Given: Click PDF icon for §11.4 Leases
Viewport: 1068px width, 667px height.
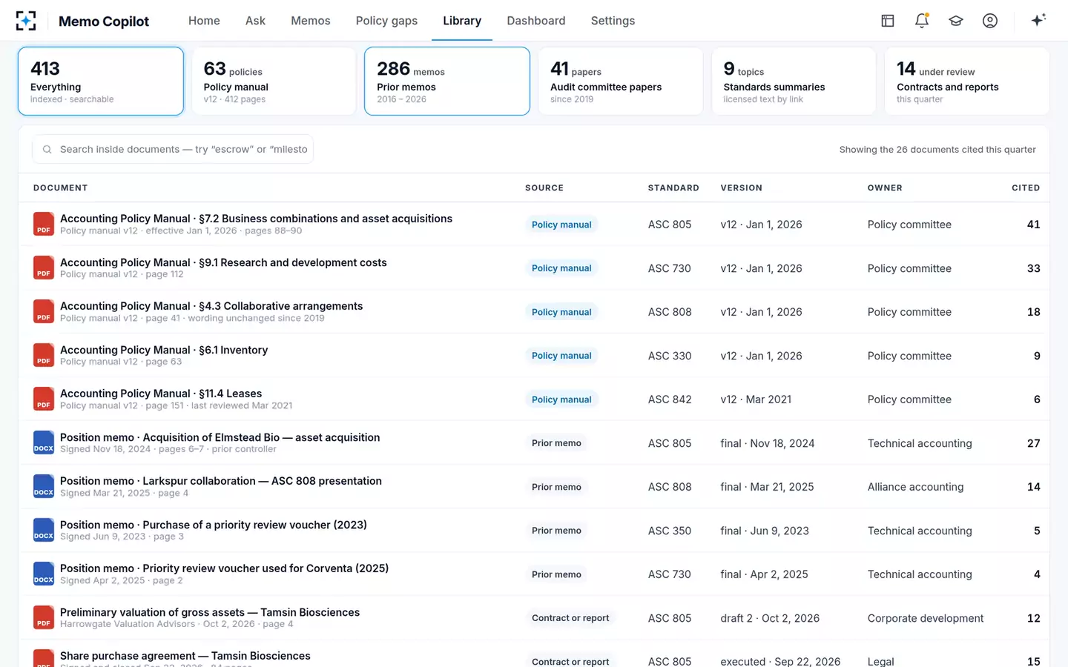Looking at the screenshot, I should (44, 399).
